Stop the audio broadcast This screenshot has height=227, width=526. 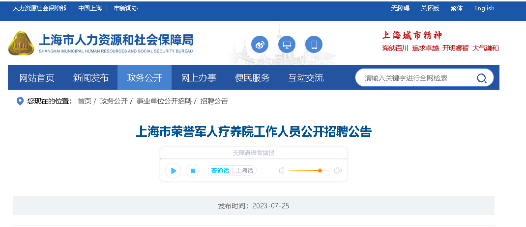193,171
